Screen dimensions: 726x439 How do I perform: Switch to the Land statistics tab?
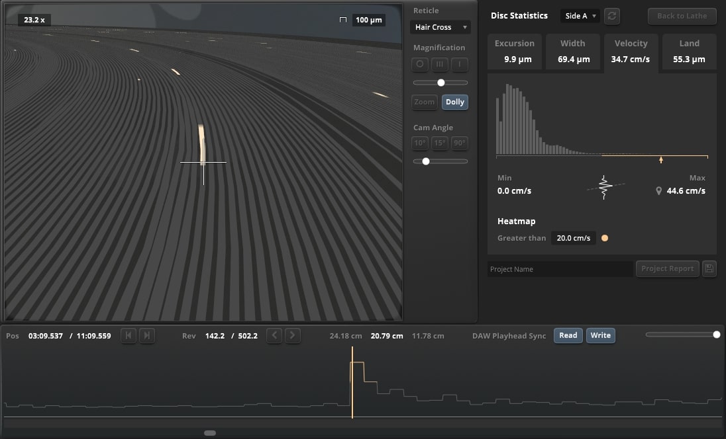coord(689,52)
